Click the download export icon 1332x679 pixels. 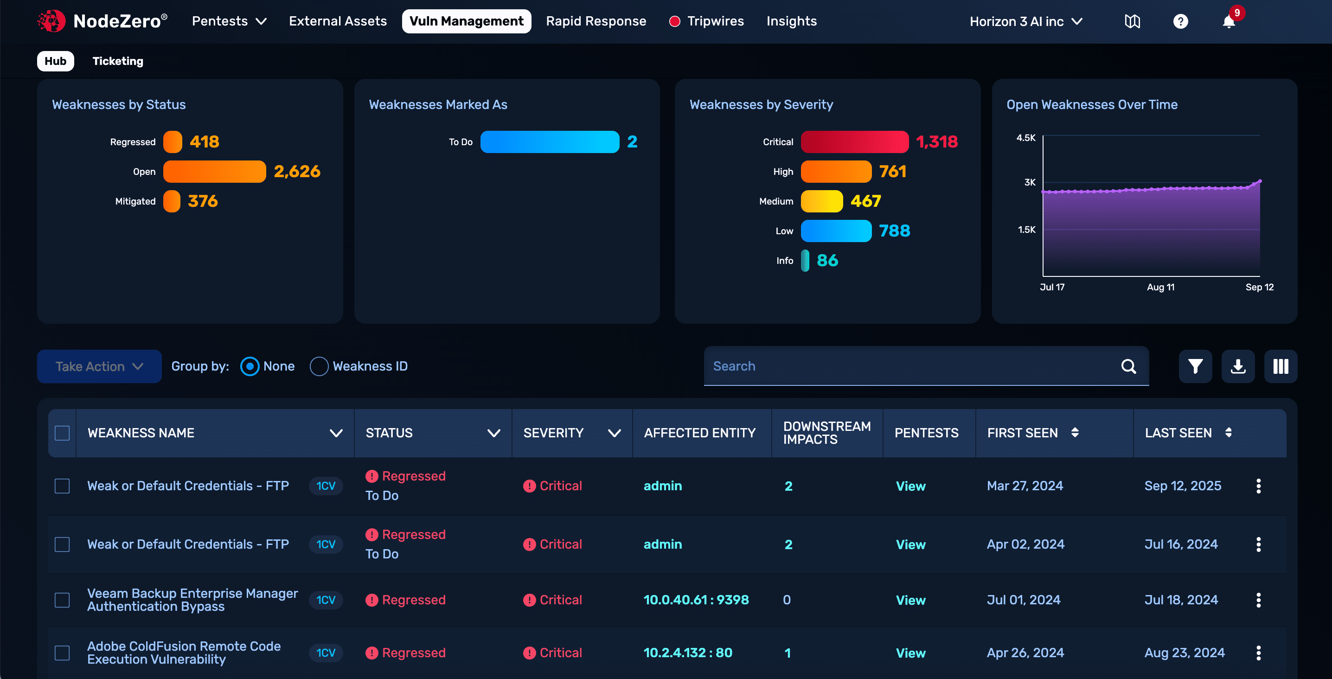click(1238, 366)
